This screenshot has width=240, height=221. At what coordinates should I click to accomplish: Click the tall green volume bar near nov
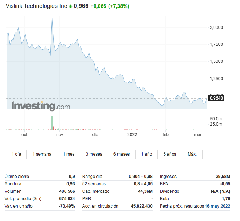point(52,123)
